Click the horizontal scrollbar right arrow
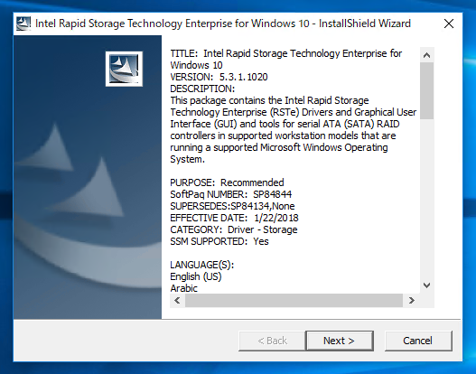The height and width of the screenshot is (374, 476). point(411,301)
